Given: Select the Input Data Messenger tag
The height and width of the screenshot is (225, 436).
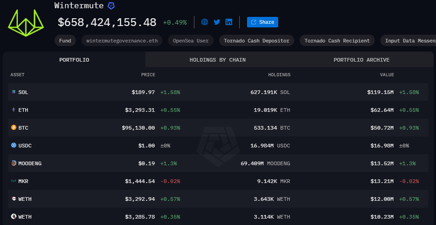Looking at the screenshot, I should tap(408, 41).
